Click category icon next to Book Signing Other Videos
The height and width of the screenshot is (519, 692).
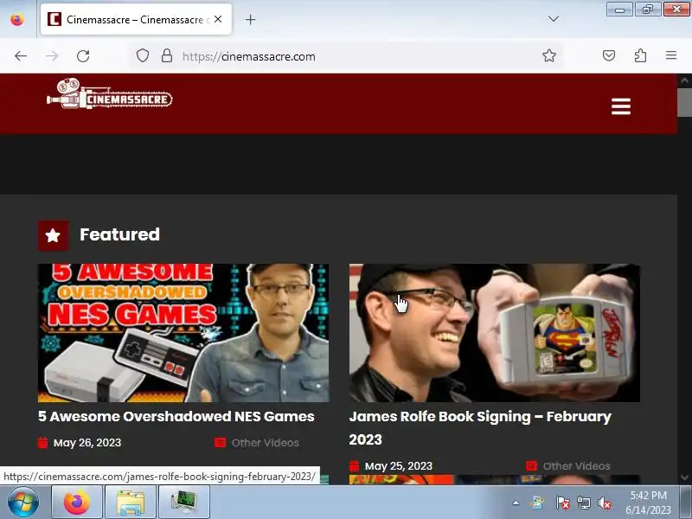click(x=531, y=465)
